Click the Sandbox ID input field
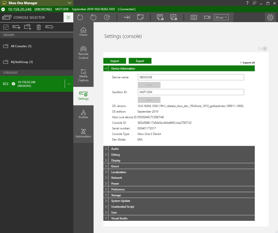Viewport: 278px width, 233px height. pyautogui.click(x=191, y=92)
